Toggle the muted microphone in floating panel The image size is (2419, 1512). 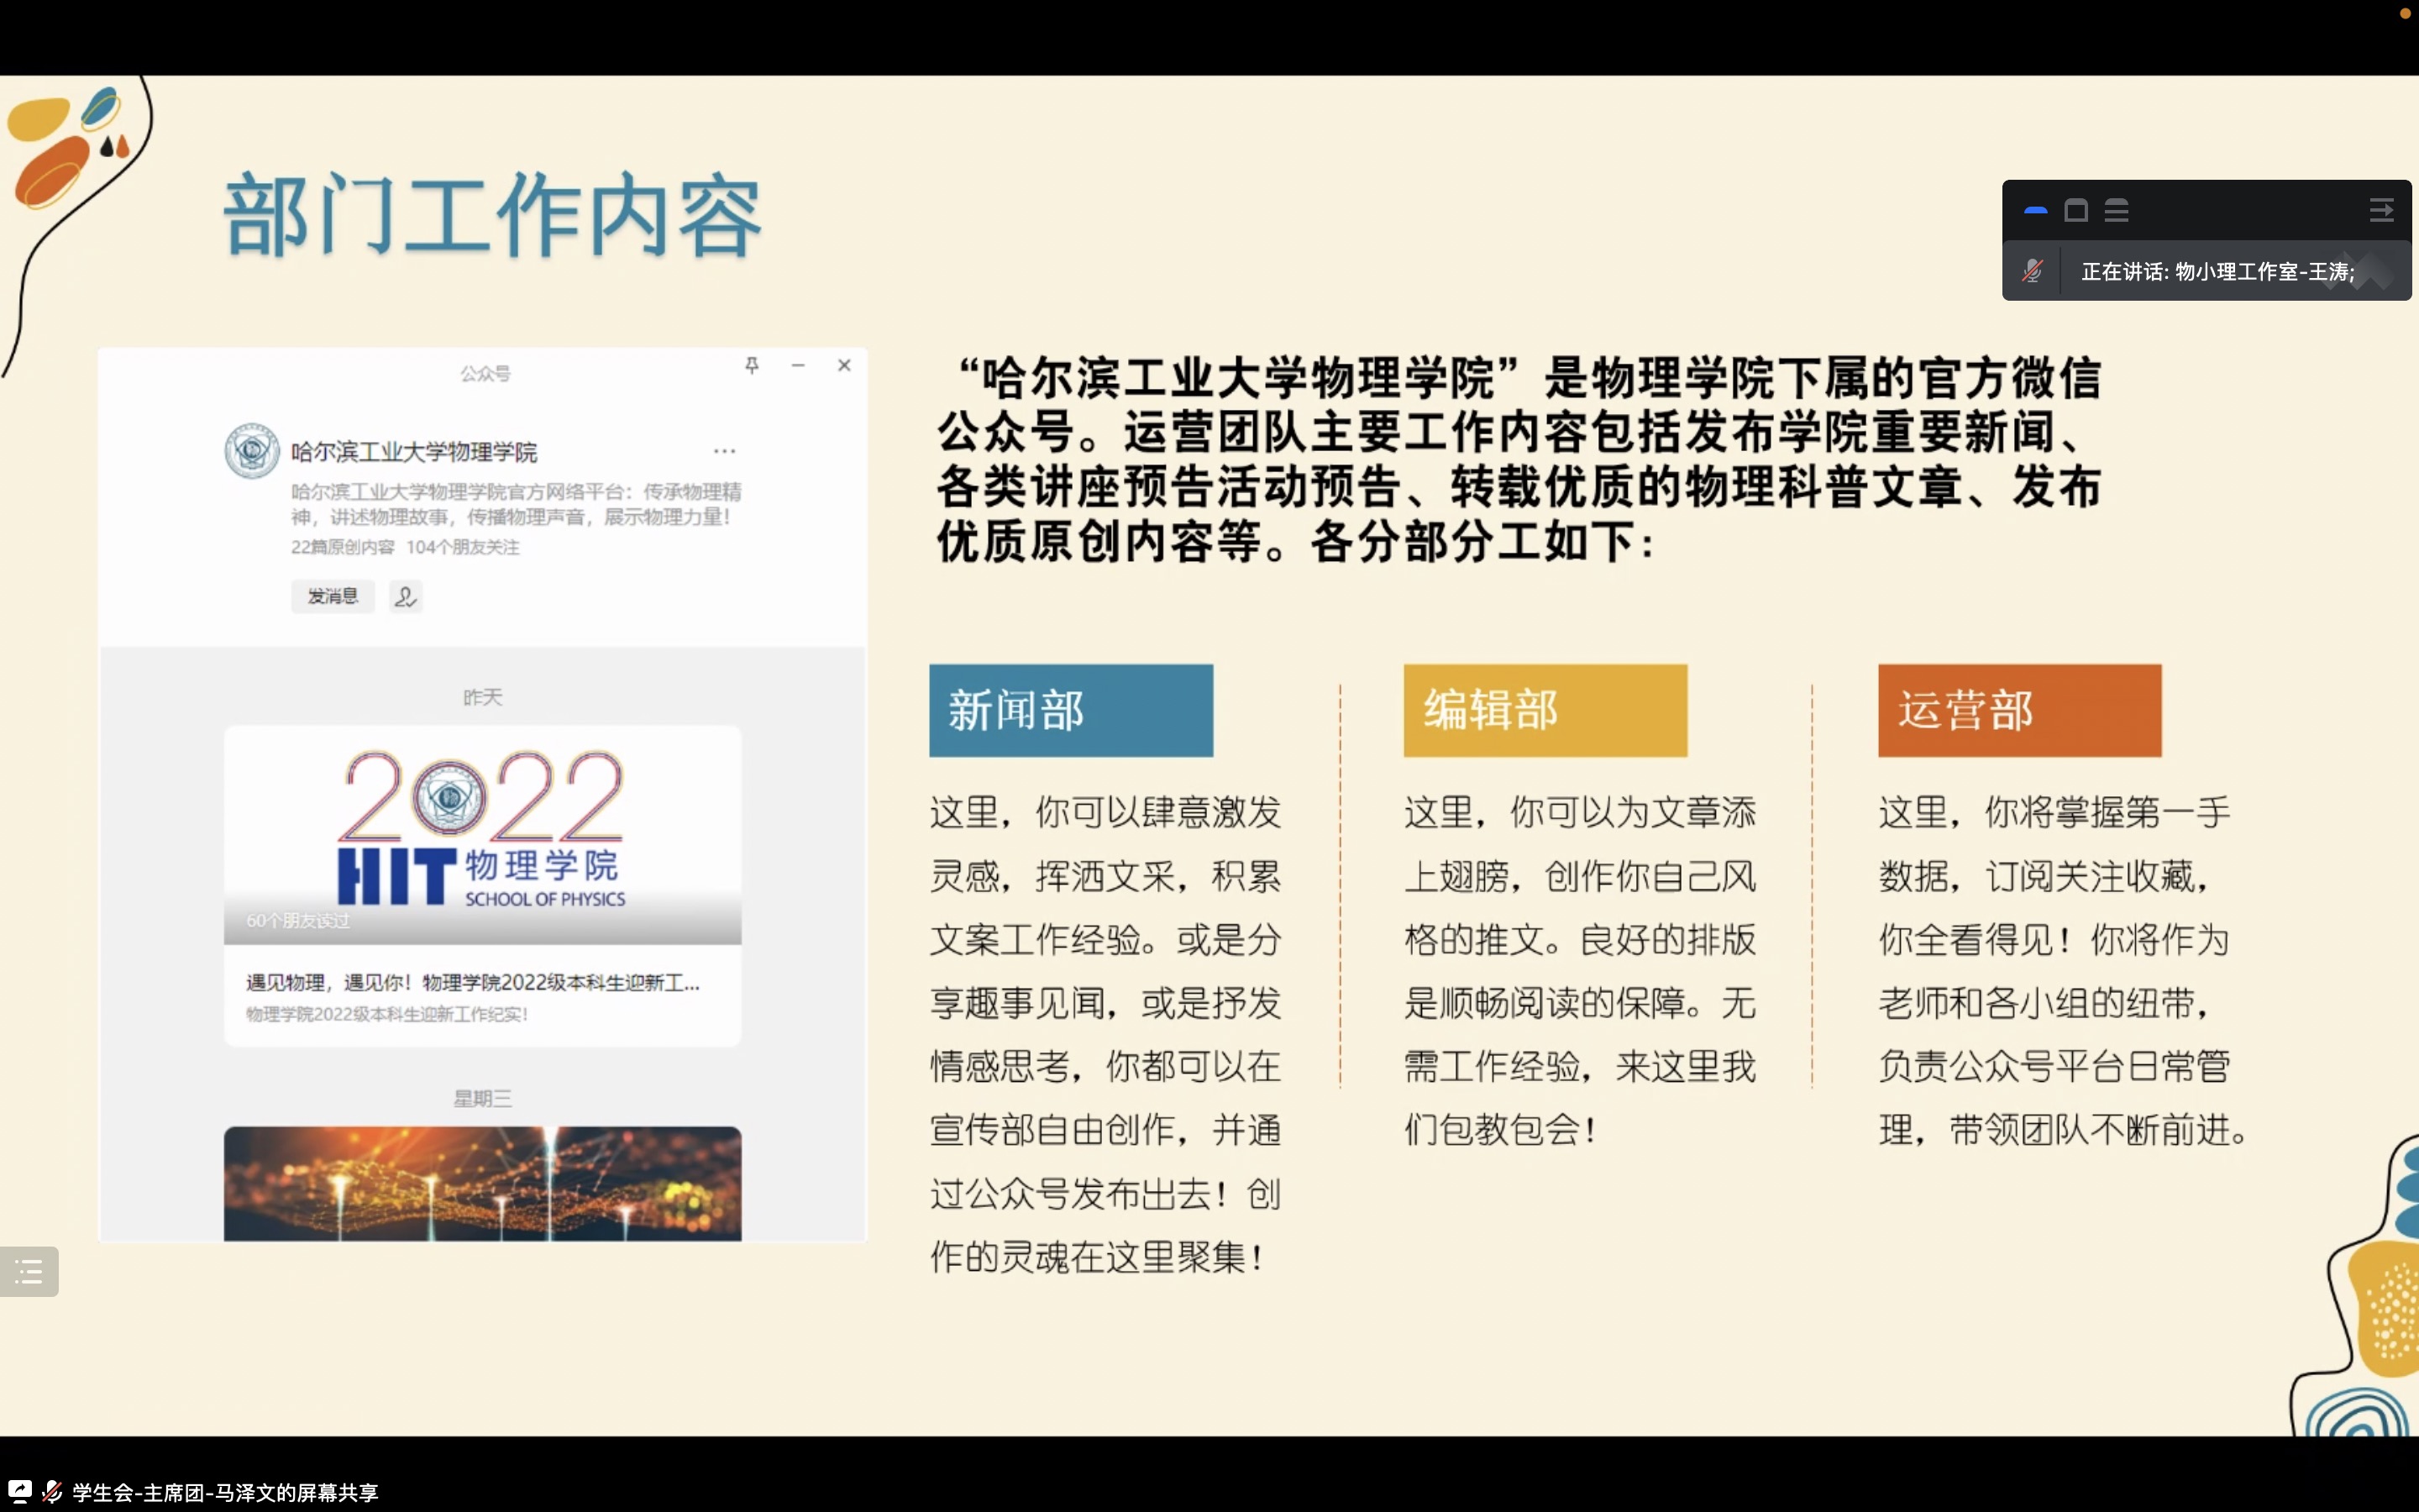pos(2032,271)
